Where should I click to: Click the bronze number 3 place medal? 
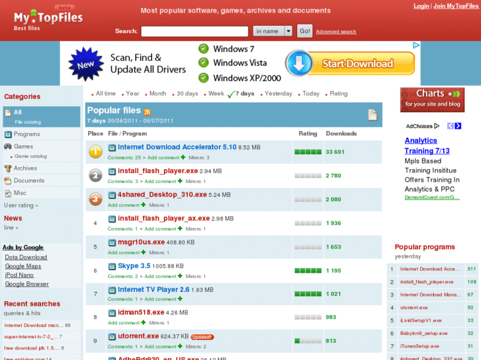[x=95, y=199]
